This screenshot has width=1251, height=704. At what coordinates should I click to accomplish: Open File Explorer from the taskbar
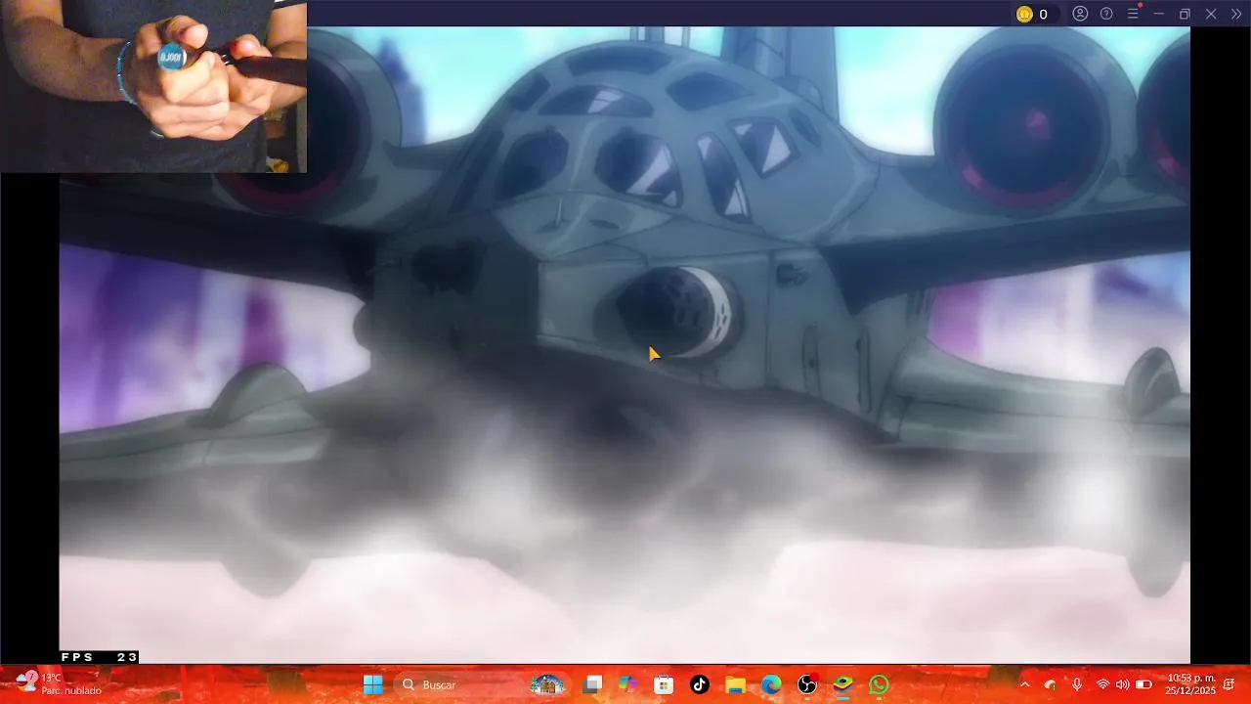736,684
